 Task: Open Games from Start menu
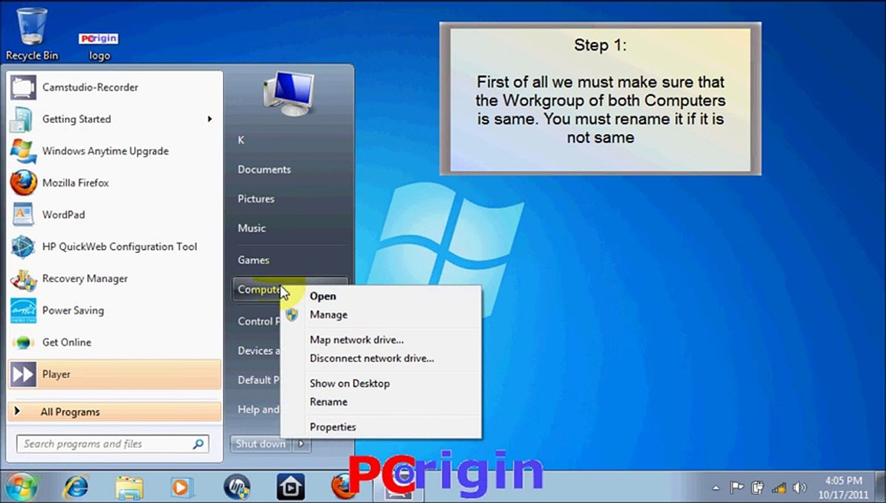[254, 260]
